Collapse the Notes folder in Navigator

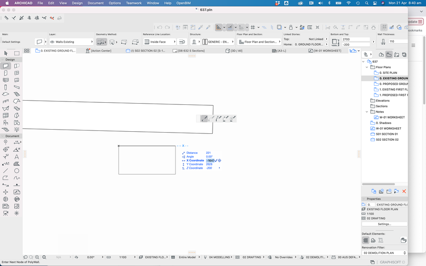tap(367, 112)
